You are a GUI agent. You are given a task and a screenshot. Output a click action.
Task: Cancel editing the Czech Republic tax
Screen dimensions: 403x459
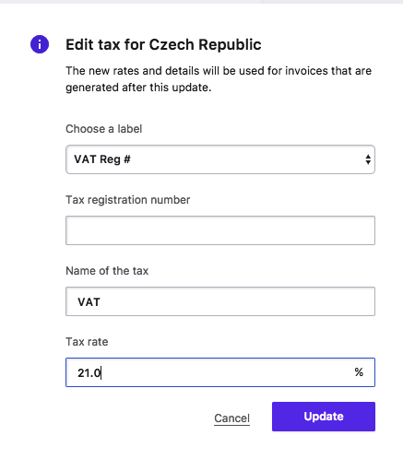click(231, 418)
